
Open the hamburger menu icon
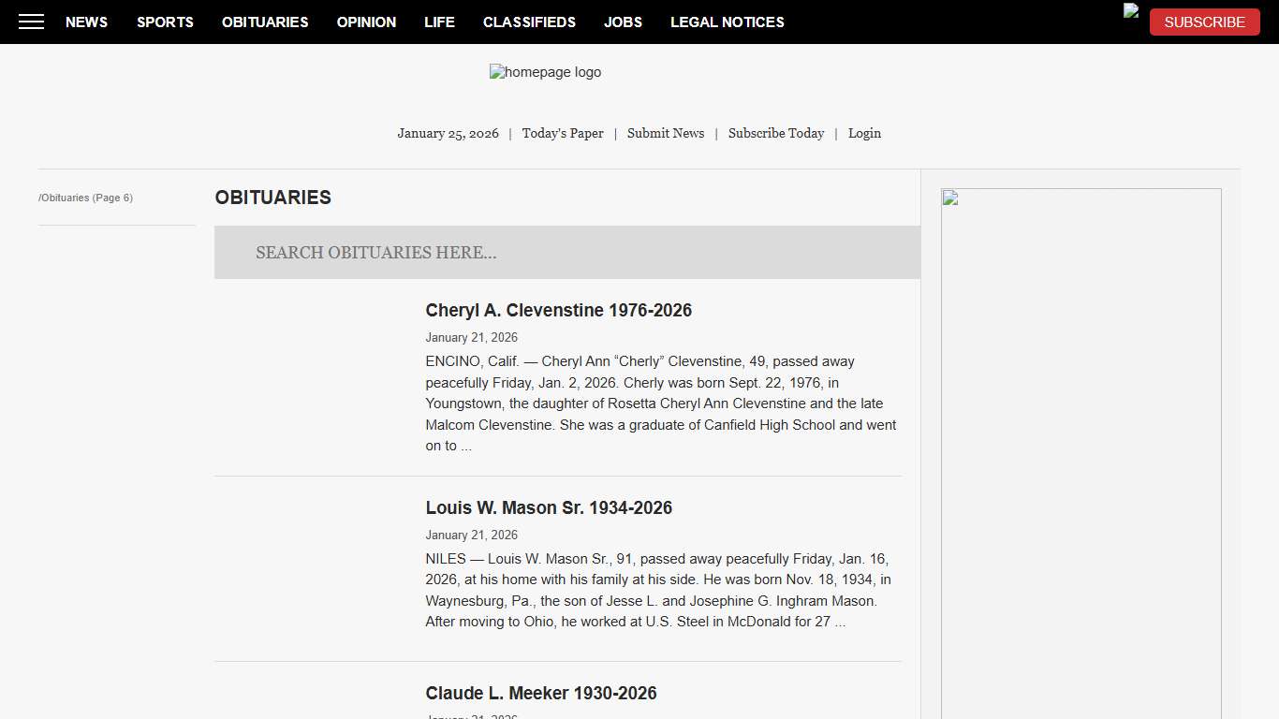(x=31, y=22)
